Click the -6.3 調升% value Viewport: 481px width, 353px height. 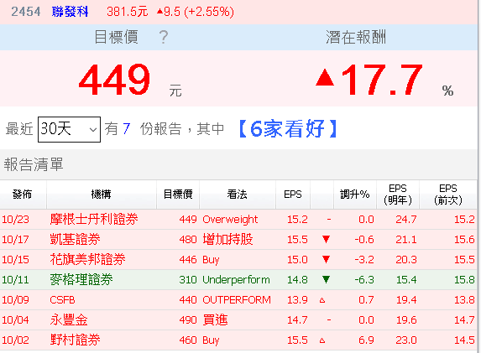point(364,280)
